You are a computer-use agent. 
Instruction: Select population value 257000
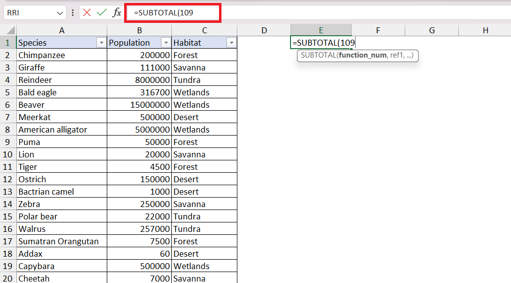point(140,229)
